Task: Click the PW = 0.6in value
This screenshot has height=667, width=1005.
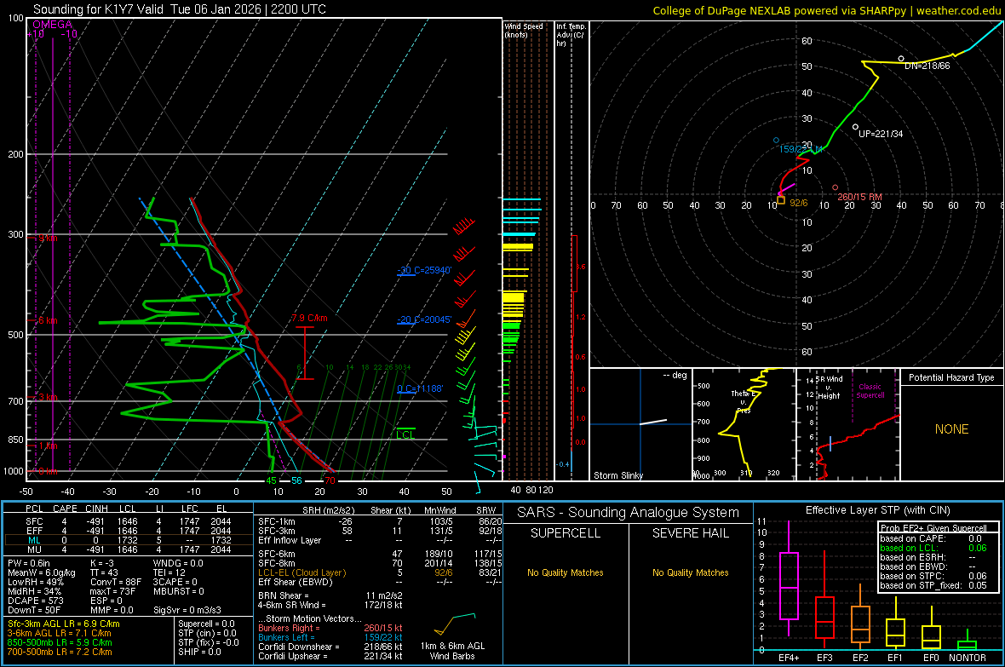Action: (29, 563)
